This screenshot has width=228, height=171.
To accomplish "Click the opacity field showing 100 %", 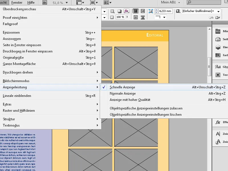I will click(x=120, y=17).
